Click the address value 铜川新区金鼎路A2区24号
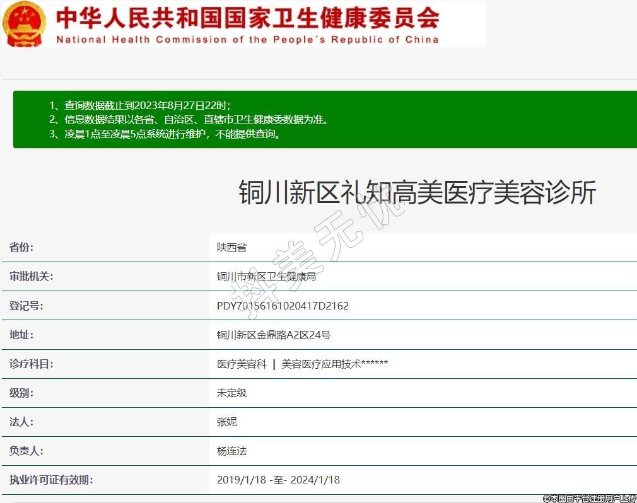Viewport: 637px width, 503px height. point(273,335)
